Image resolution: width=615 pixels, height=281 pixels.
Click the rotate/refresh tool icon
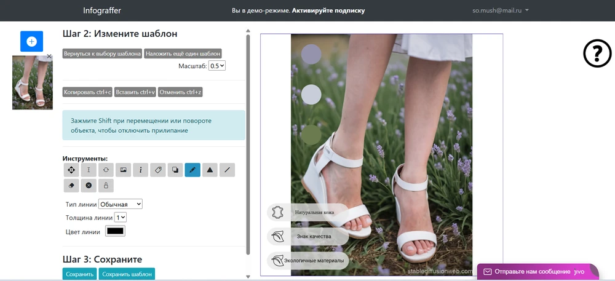point(106,170)
